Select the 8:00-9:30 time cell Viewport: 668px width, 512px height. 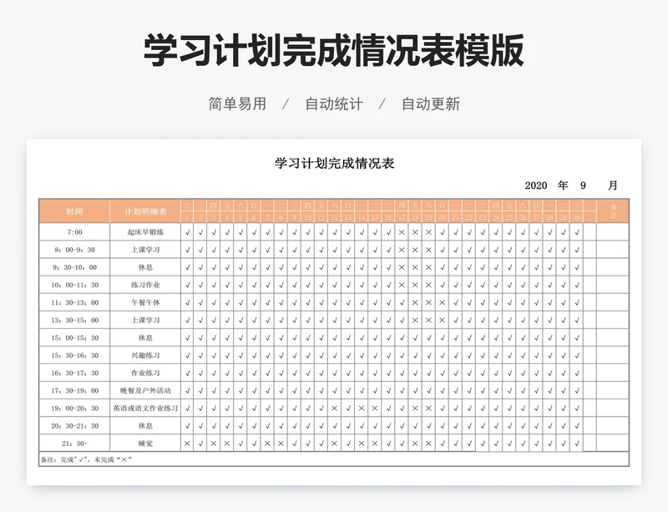[x=74, y=250]
